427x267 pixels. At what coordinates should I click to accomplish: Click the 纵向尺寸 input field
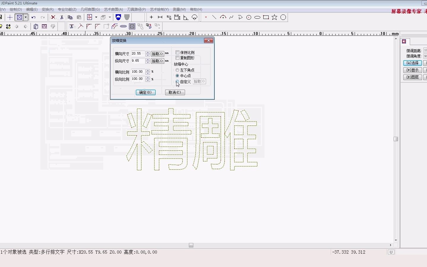[x=138, y=61]
